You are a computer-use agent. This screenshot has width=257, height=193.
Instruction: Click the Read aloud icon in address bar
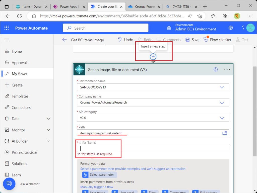point(190,16)
